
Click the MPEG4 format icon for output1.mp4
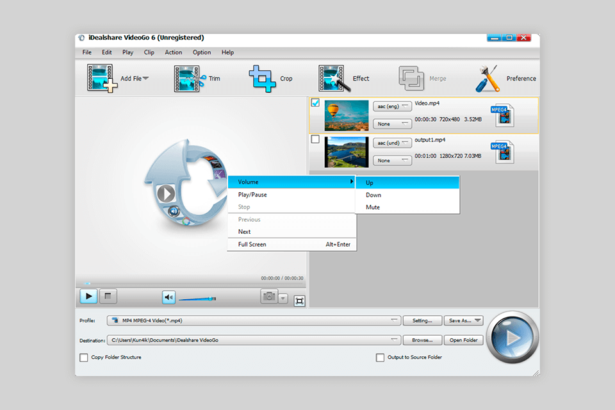(502, 152)
